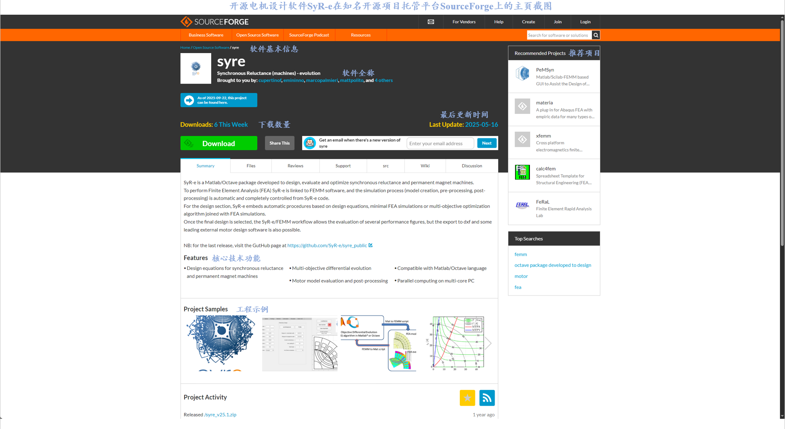Open mattpolito contributor link
Image resolution: width=785 pixels, height=429 pixels.
point(351,80)
